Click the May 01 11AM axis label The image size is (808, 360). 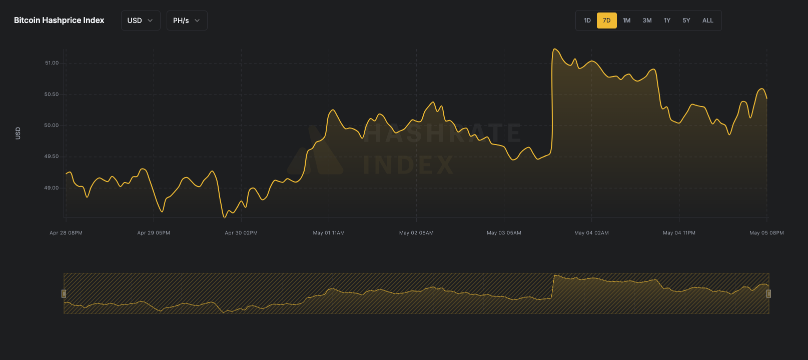point(329,233)
